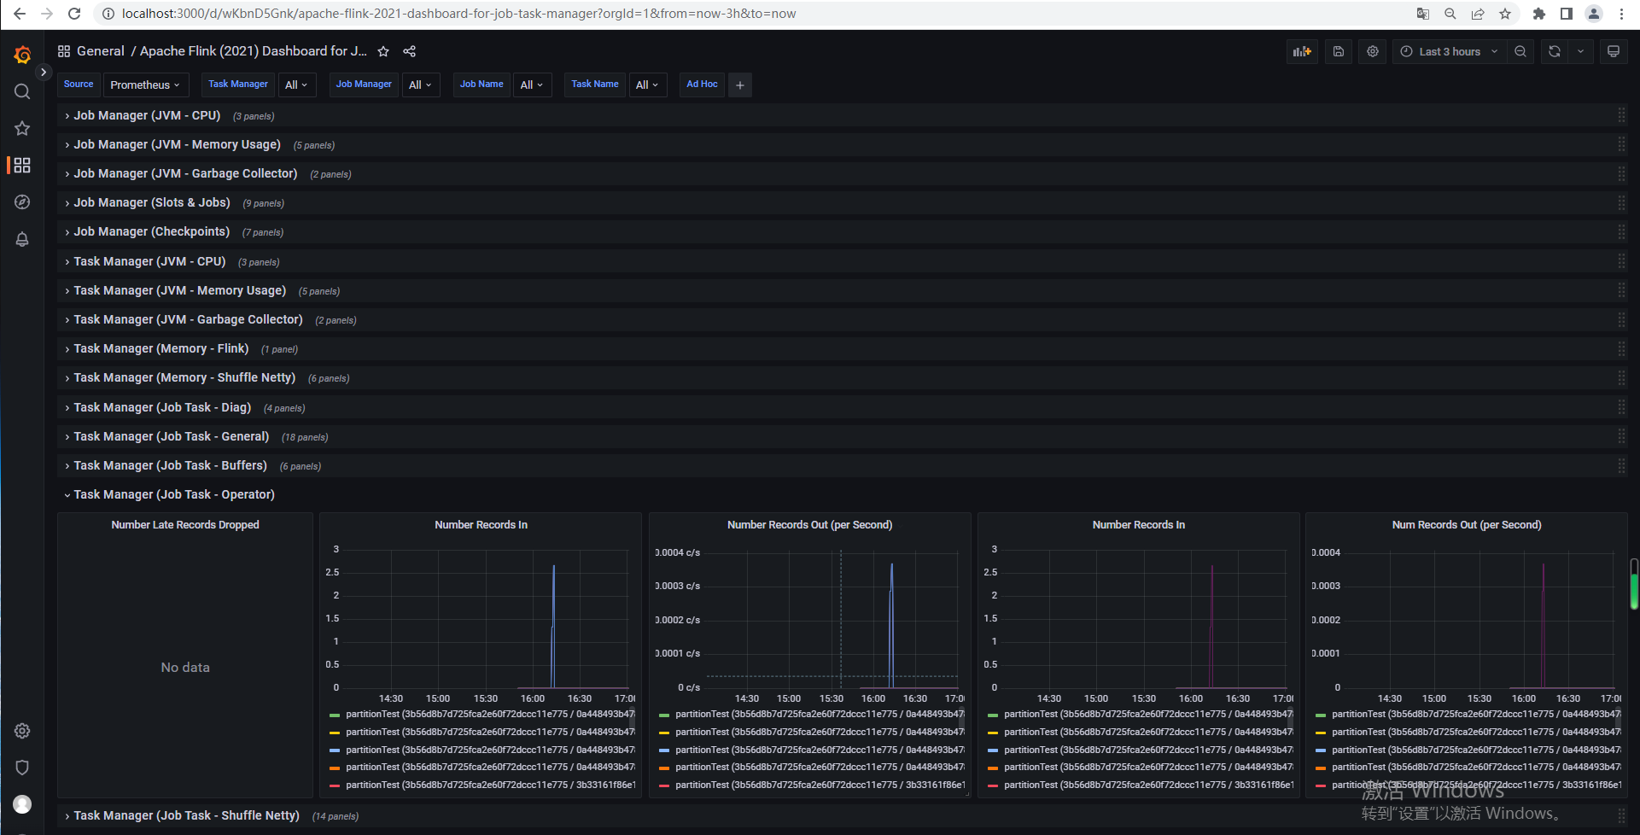The width and height of the screenshot is (1640, 835).
Task: Click the page vertical scrollbar
Action: [x=1634, y=584]
